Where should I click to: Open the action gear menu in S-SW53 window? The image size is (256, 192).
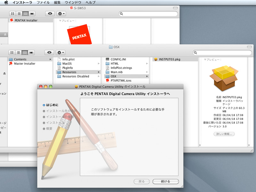tap(61, 14)
